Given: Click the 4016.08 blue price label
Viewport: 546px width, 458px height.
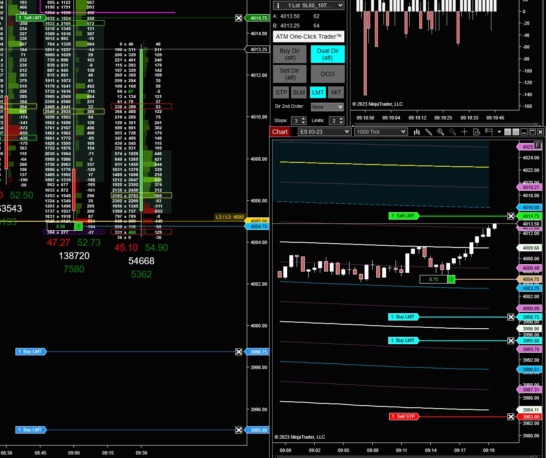Looking at the screenshot, I should 529,208.
